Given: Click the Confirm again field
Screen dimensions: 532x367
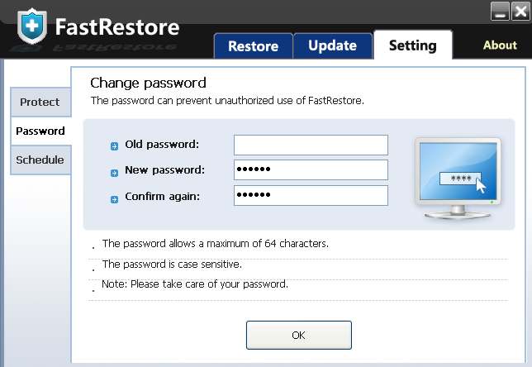Looking at the screenshot, I should (x=311, y=196).
